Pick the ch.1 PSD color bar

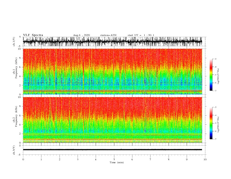[x=211, y=75]
